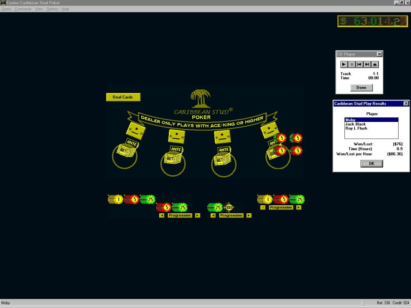Click right arrow beside third seat's Progressive
Screen dimensions: 411x308
249,215
